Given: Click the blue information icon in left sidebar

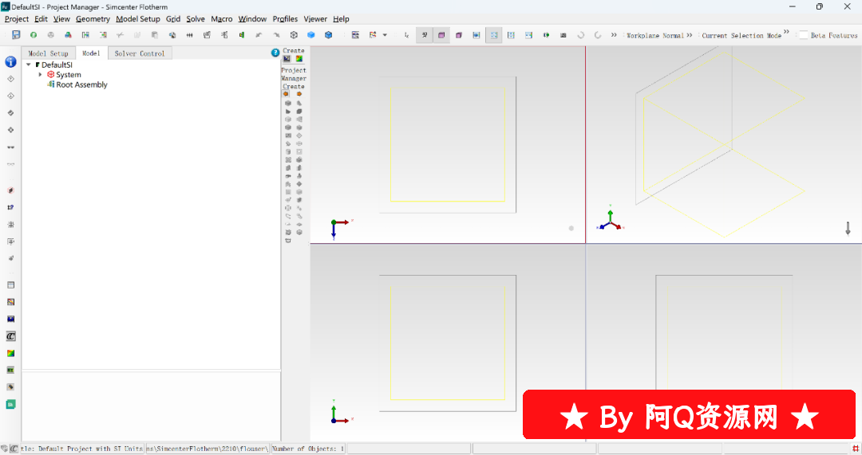Looking at the screenshot, I should 10,62.
